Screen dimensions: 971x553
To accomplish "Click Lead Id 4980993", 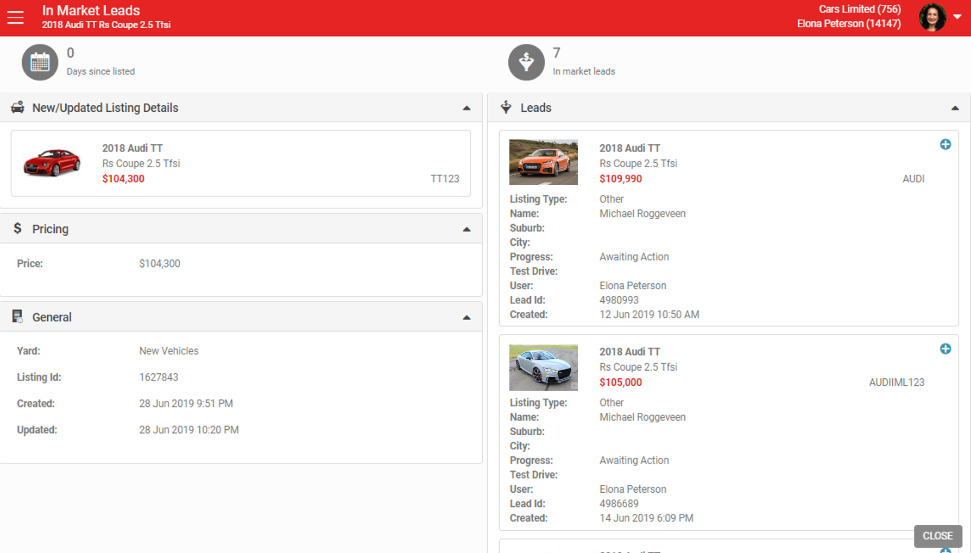I will 619,300.
